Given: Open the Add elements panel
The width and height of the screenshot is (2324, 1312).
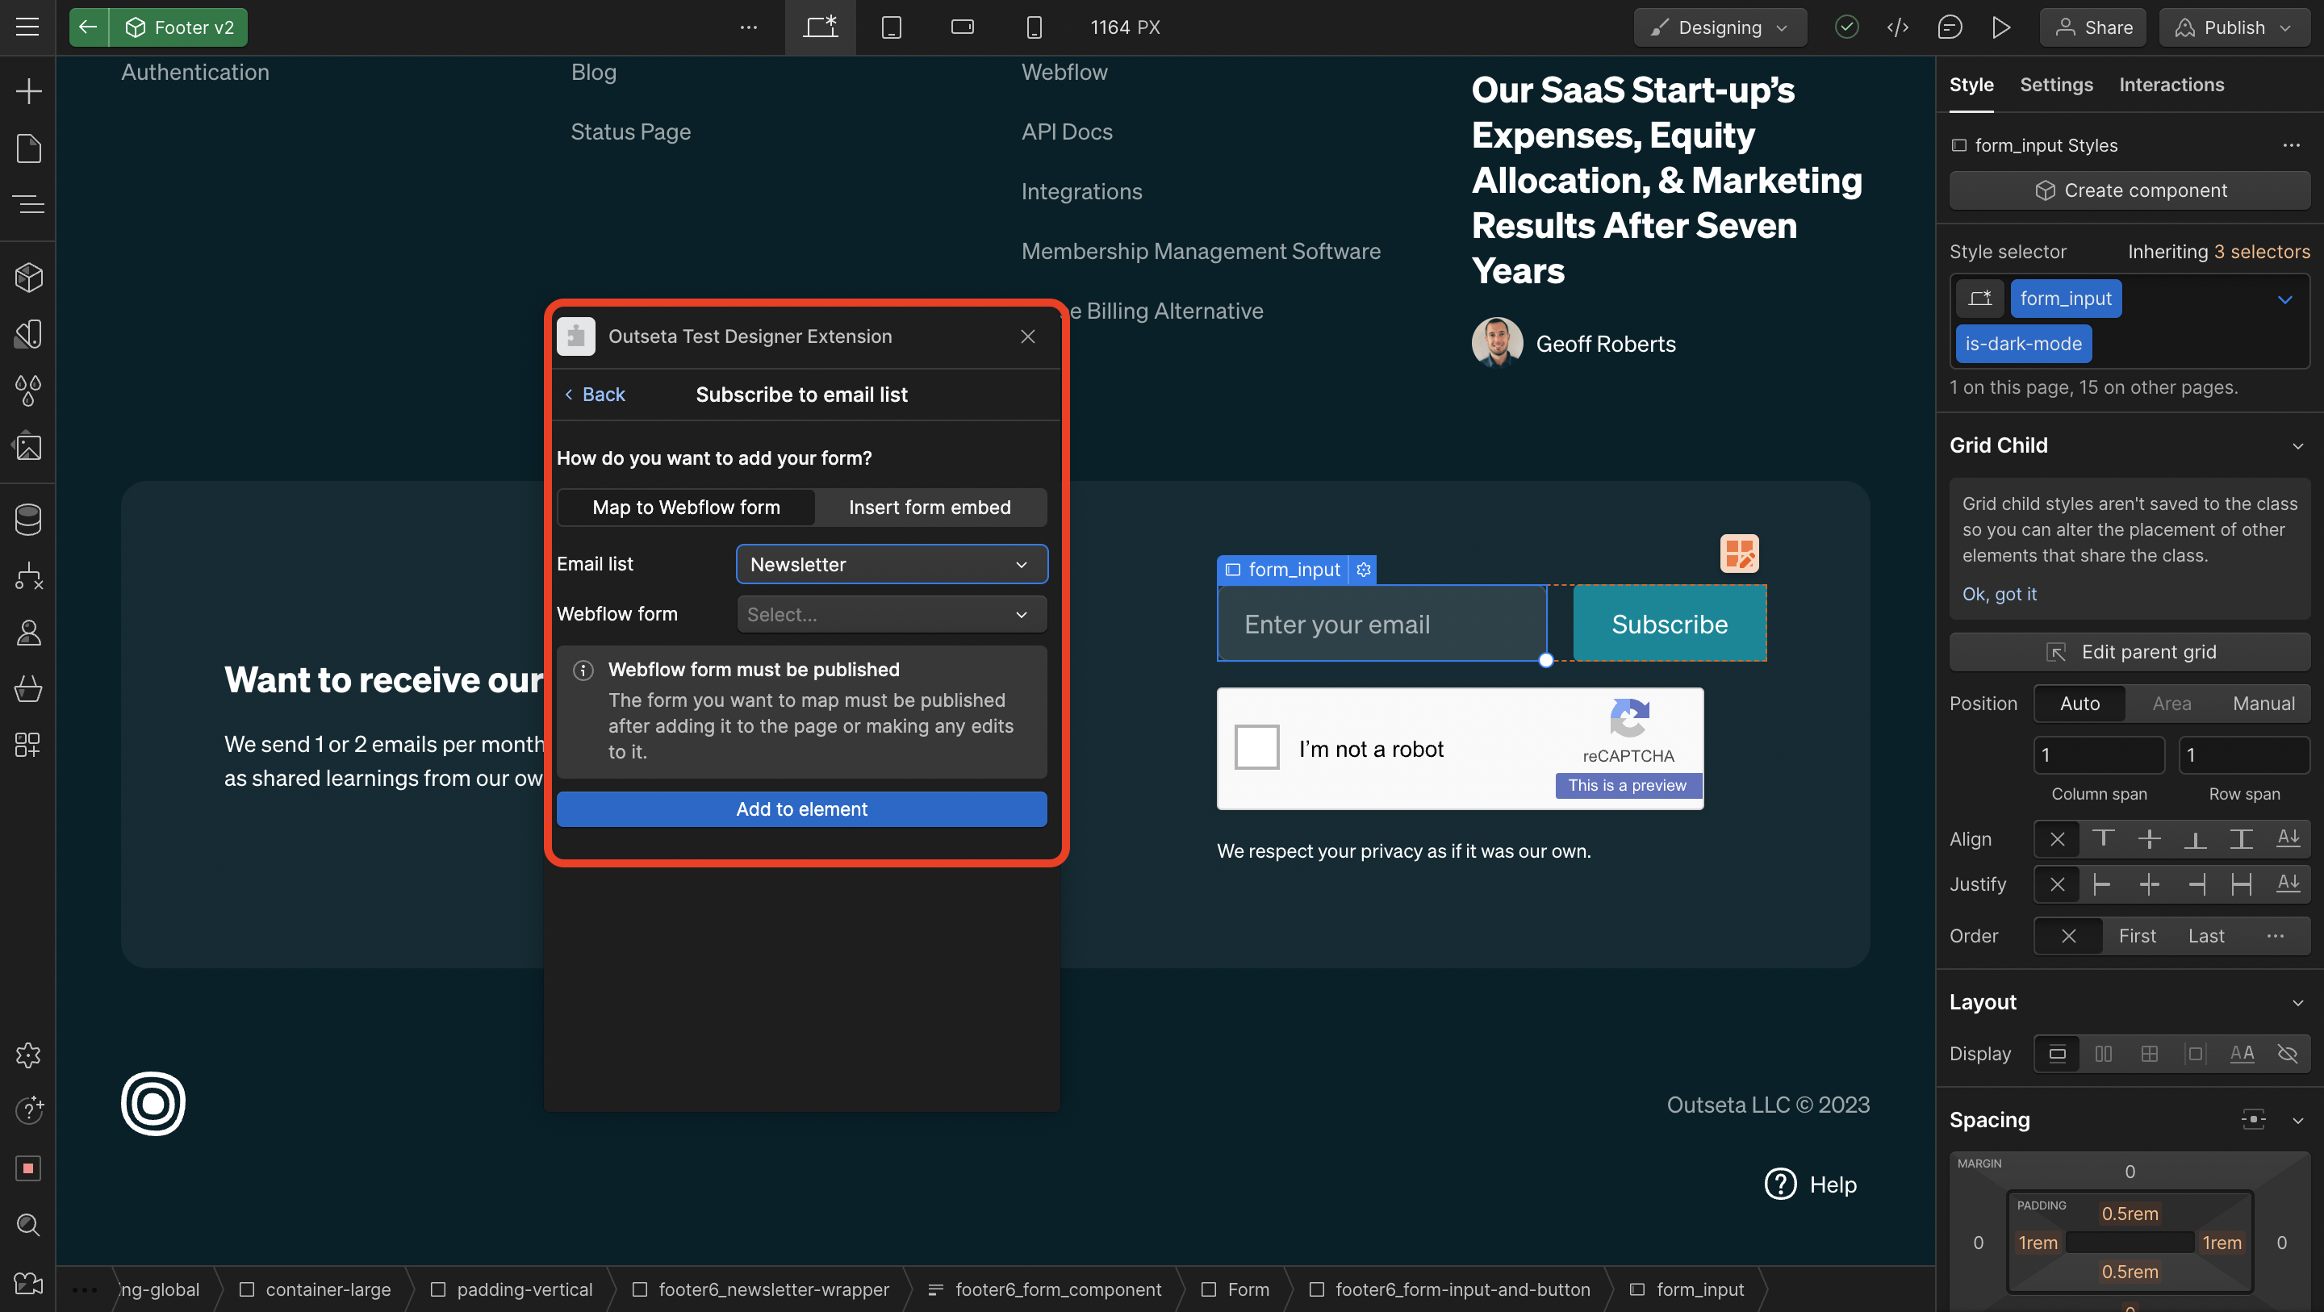Looking at the screenshot, I should click(x=28, y=91).
